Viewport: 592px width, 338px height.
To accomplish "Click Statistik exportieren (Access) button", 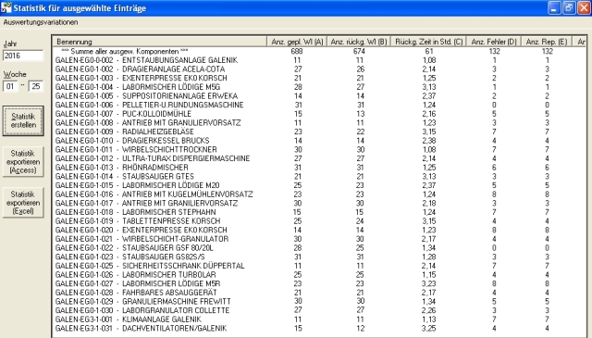I will tap(23, 162).
